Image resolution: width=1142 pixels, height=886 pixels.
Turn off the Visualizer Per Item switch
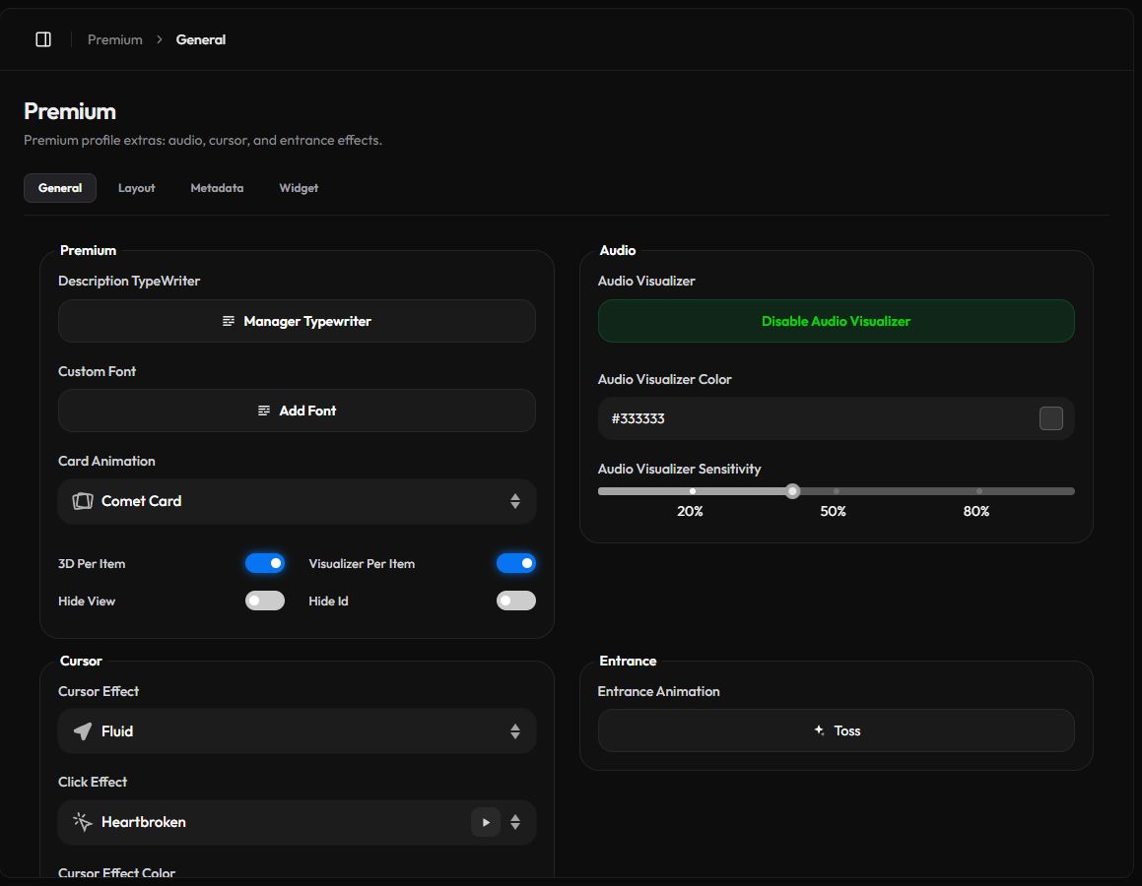pyautogui.click(x=515, y=563)
